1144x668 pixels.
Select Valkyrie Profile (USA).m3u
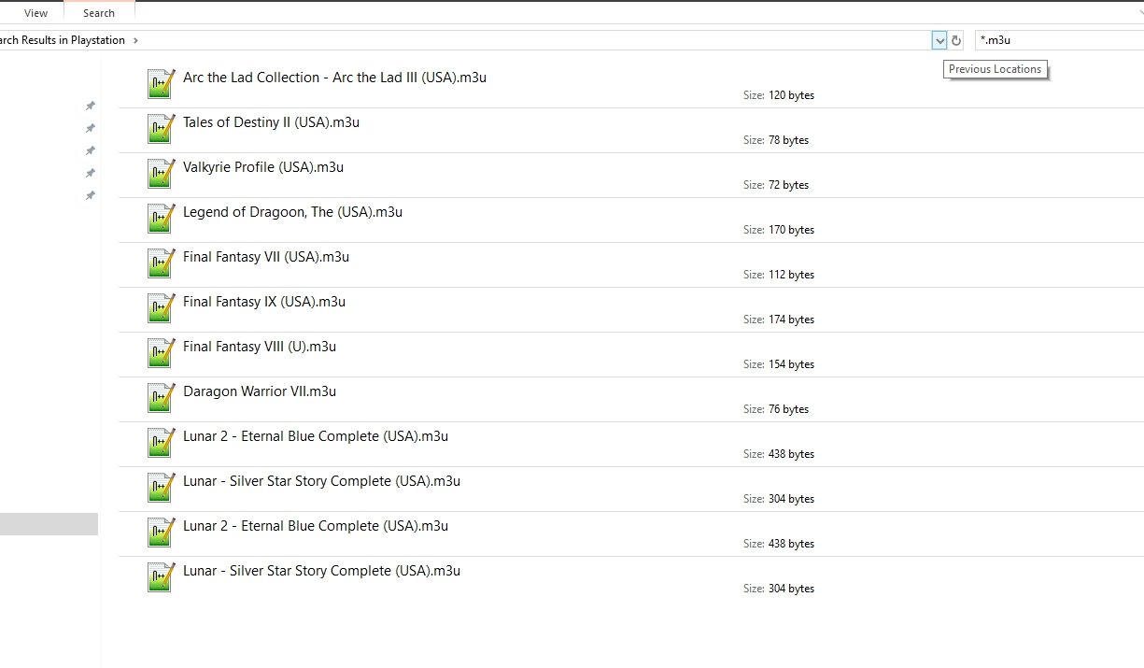(x=263, y=167)
